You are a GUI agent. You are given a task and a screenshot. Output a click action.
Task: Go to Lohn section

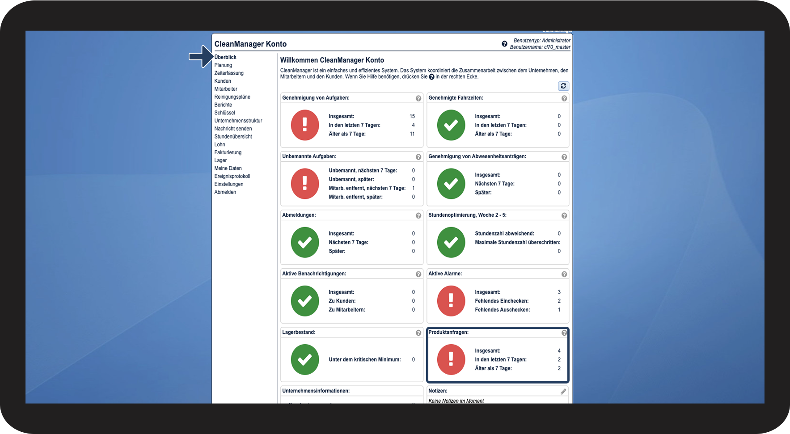coord(220,145)
